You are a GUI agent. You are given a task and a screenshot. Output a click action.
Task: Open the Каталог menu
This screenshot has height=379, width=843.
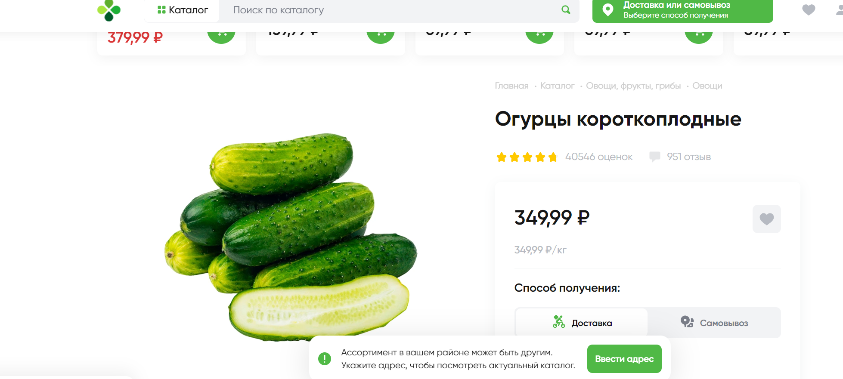tap(182, 10)
